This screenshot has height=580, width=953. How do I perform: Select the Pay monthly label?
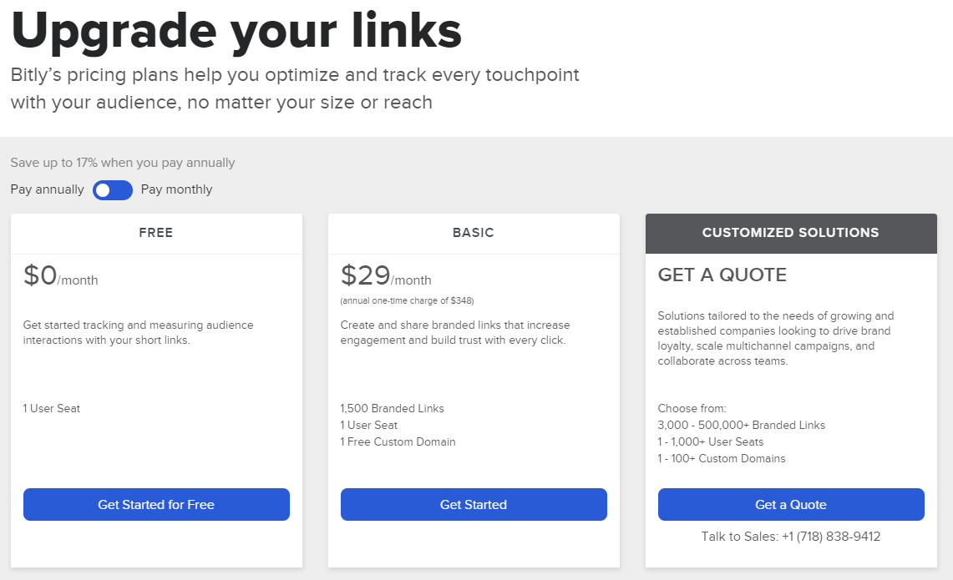[176, 189]
